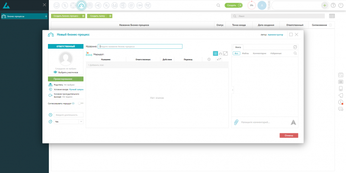Viewport: 346px width, 173px height.
Task: Open the 'Час' time unit dropdown
Action: click(x=68, y=122)
